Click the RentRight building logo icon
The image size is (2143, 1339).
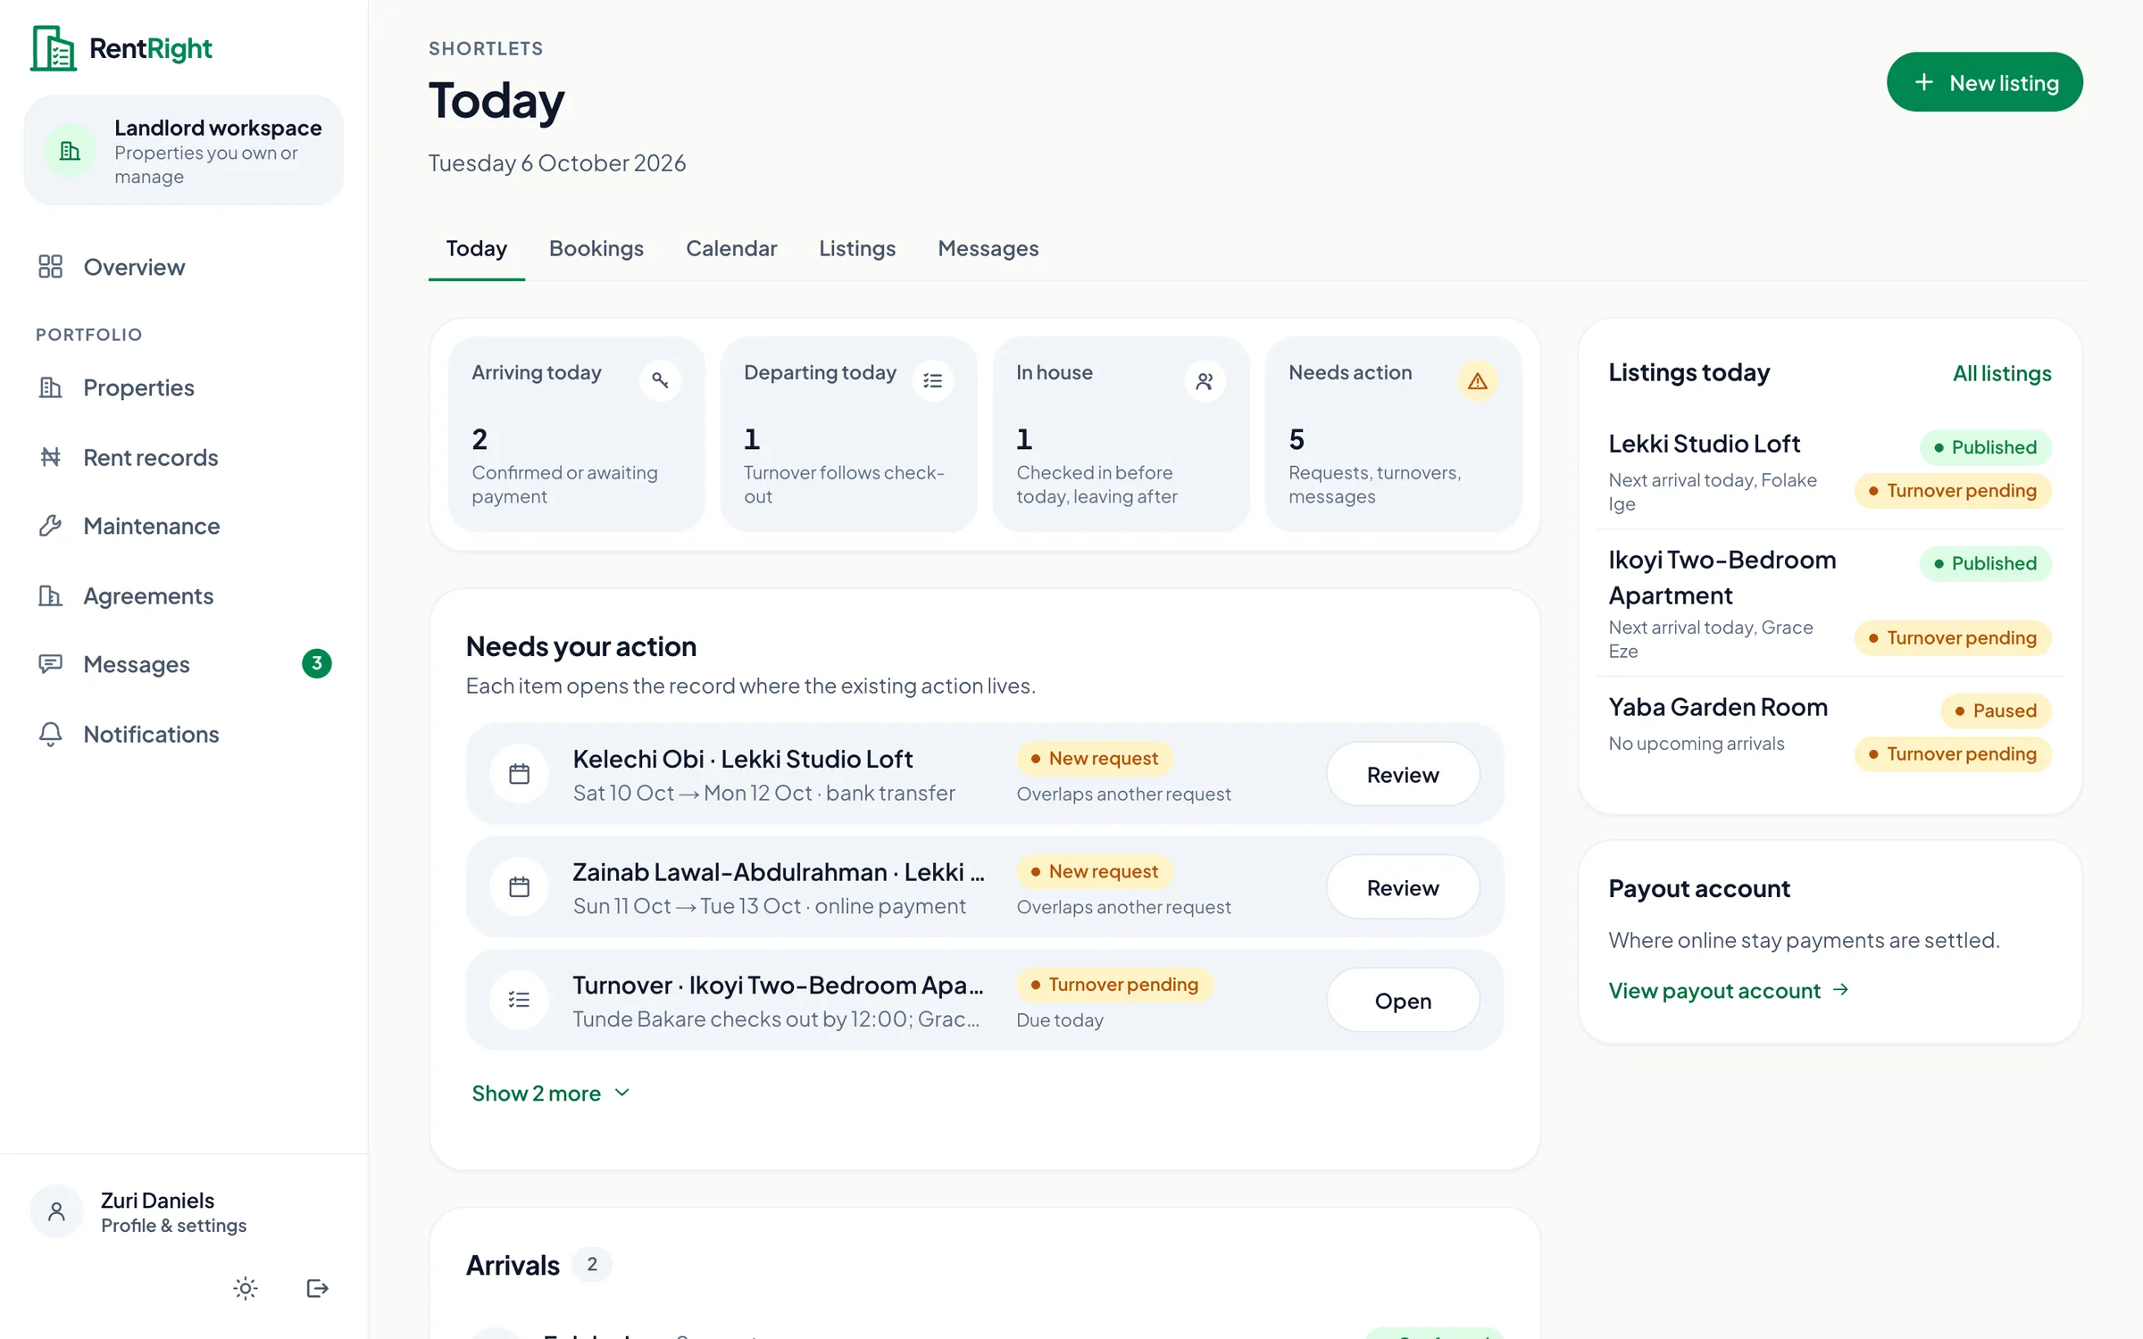pyautogui.click(x=54, y=48)
